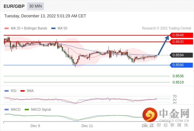Toggle the MA 50 legend label
This screenshot has height=131, width=194.
(x=62, y=28)
